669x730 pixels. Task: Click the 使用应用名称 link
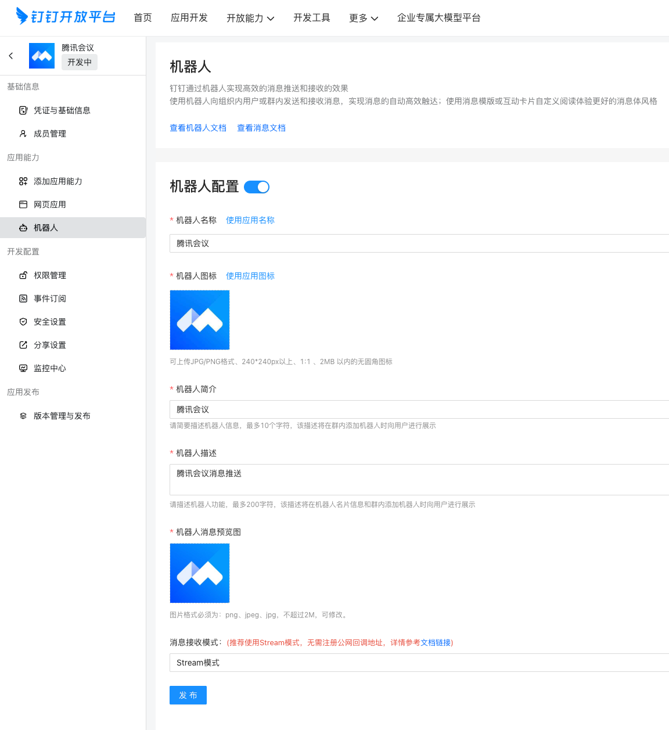(250, 220)
